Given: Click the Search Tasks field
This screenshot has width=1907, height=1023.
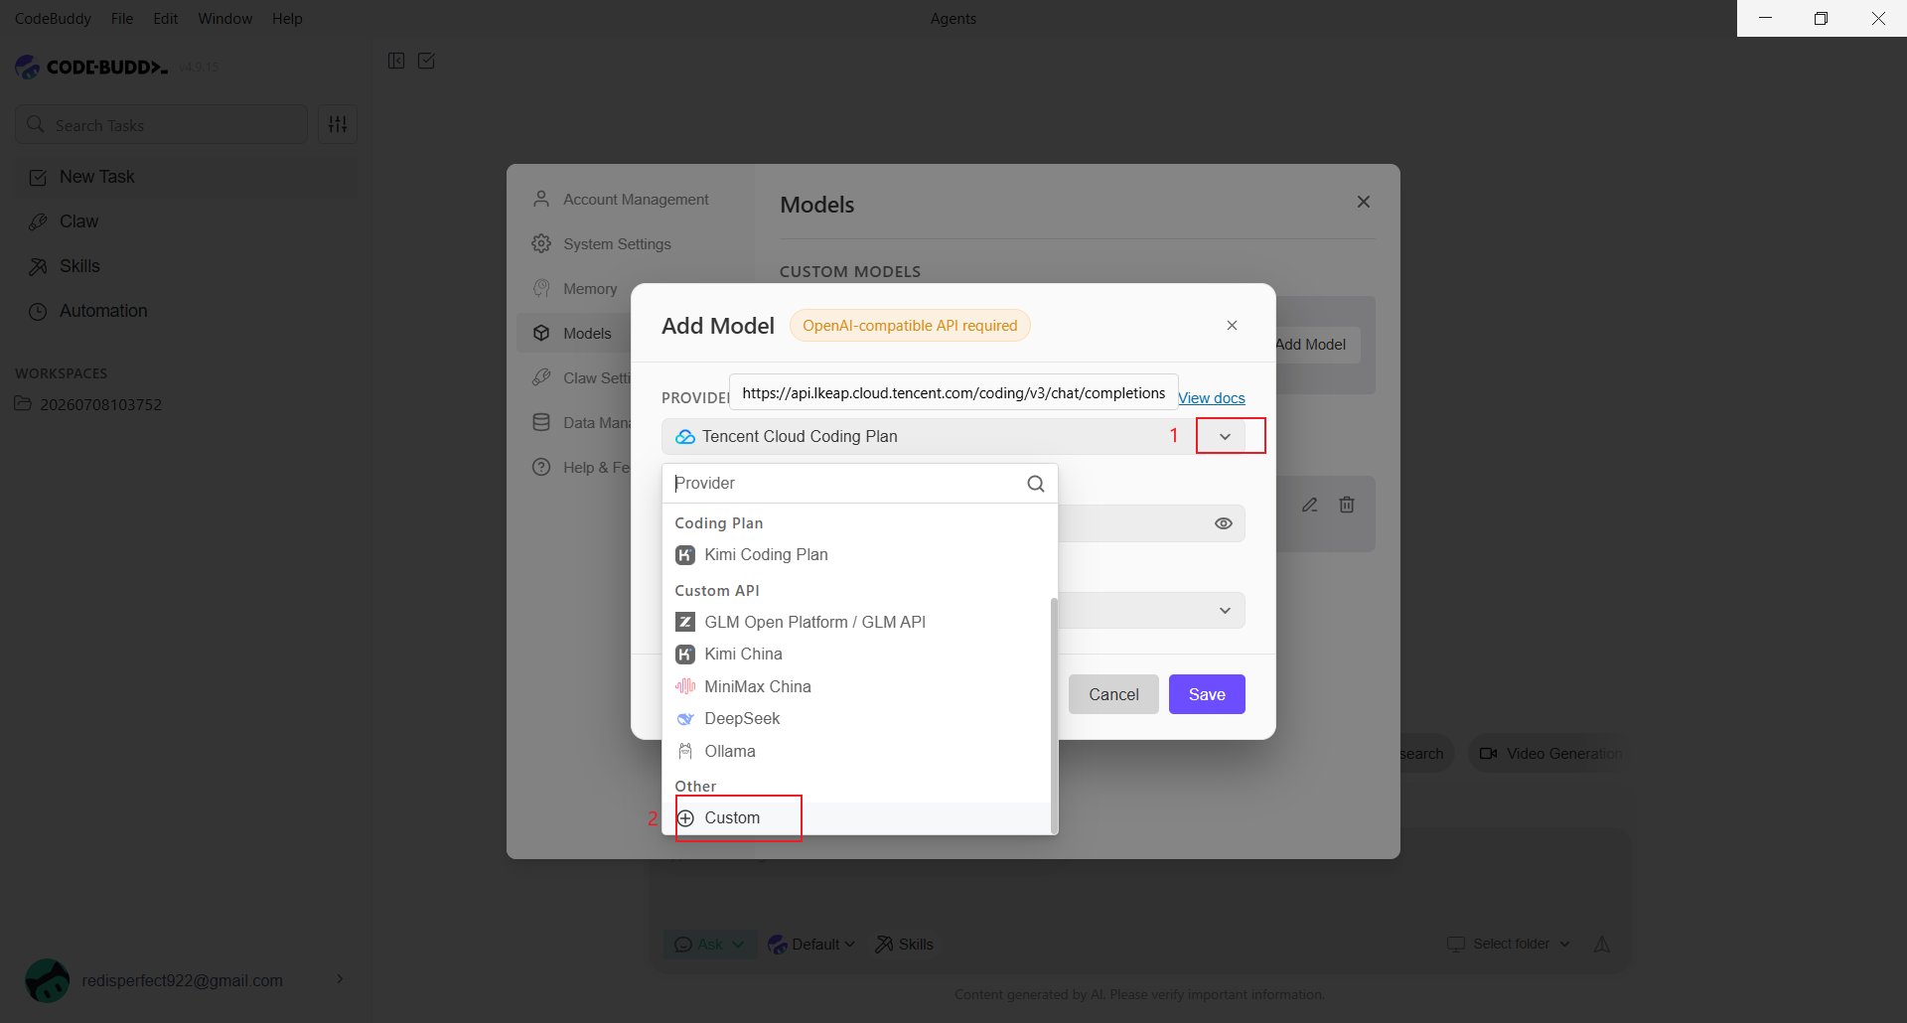Looking at the screenshot, I should pyautogui.click(x=161, y=125).
